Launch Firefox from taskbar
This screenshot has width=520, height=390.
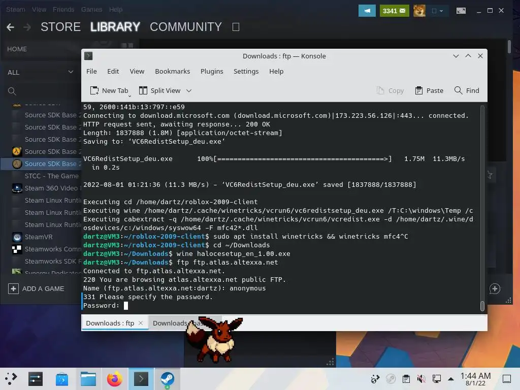(114, 379)
